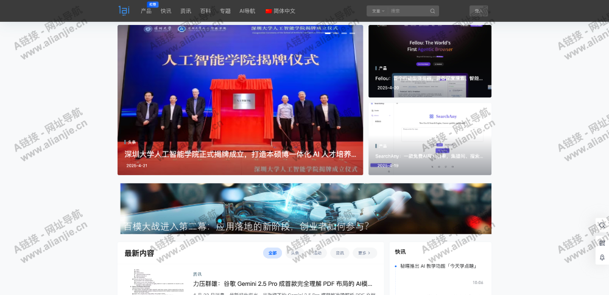Open the 资讯 nav item
This screenshot has width=609, height=295.
[x=186, y=12]
